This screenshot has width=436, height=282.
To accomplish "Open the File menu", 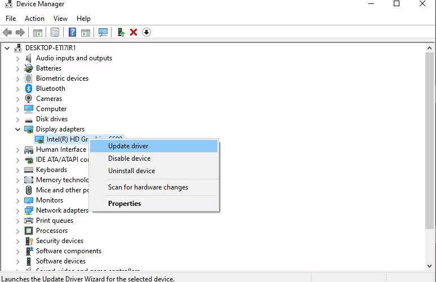I will pos(11,19).
